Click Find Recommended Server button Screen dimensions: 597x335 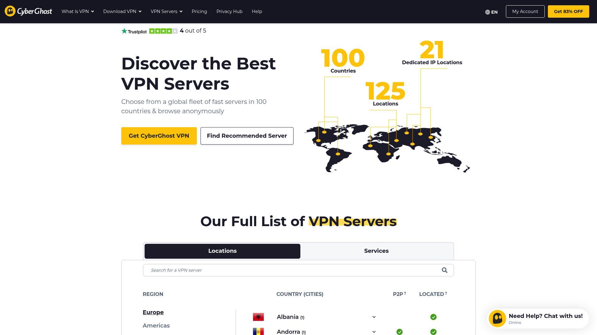[x=247, y=136]
